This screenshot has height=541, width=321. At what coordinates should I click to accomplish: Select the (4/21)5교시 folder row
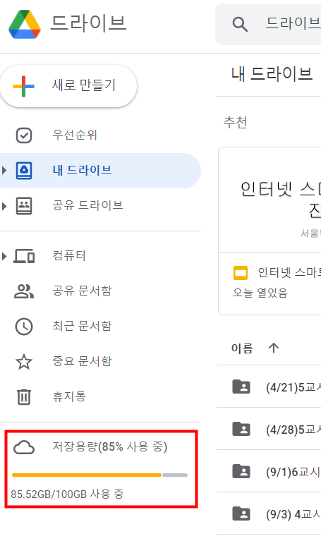pyautogui.click(x=269, y=387)
